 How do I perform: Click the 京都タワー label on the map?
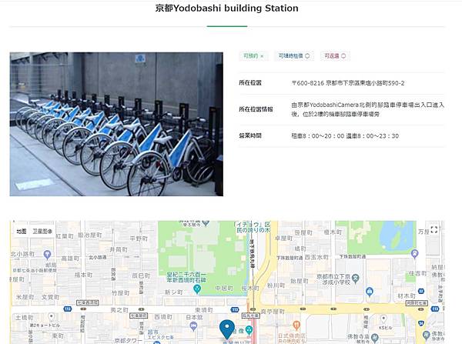pos(126,341)
